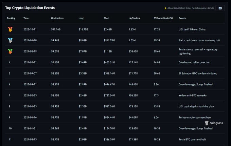Select date 2021-02-22

30,62
